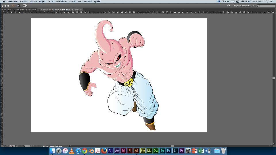
Task: Open iTunes from the Dock
Action: 65,151
